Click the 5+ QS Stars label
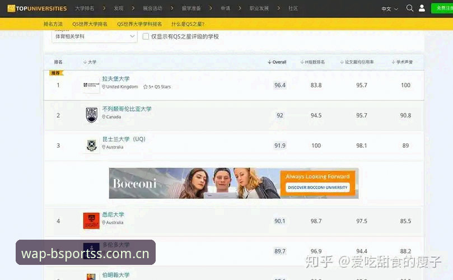This screenshot has height=280, width=453. click(160, 87)
